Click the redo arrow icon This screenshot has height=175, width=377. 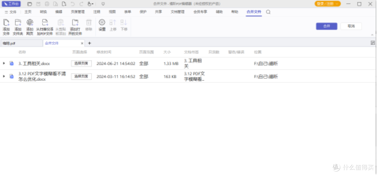(81, 4)
